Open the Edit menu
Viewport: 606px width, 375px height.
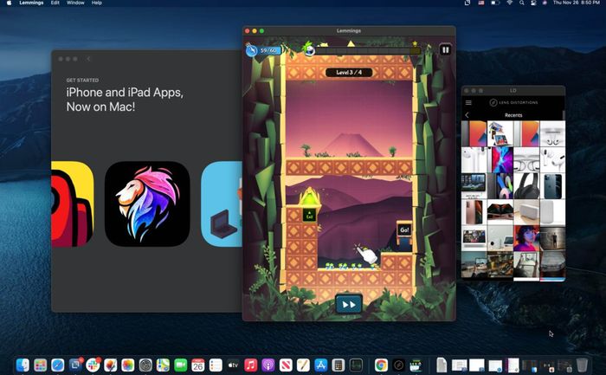(55, 3)
